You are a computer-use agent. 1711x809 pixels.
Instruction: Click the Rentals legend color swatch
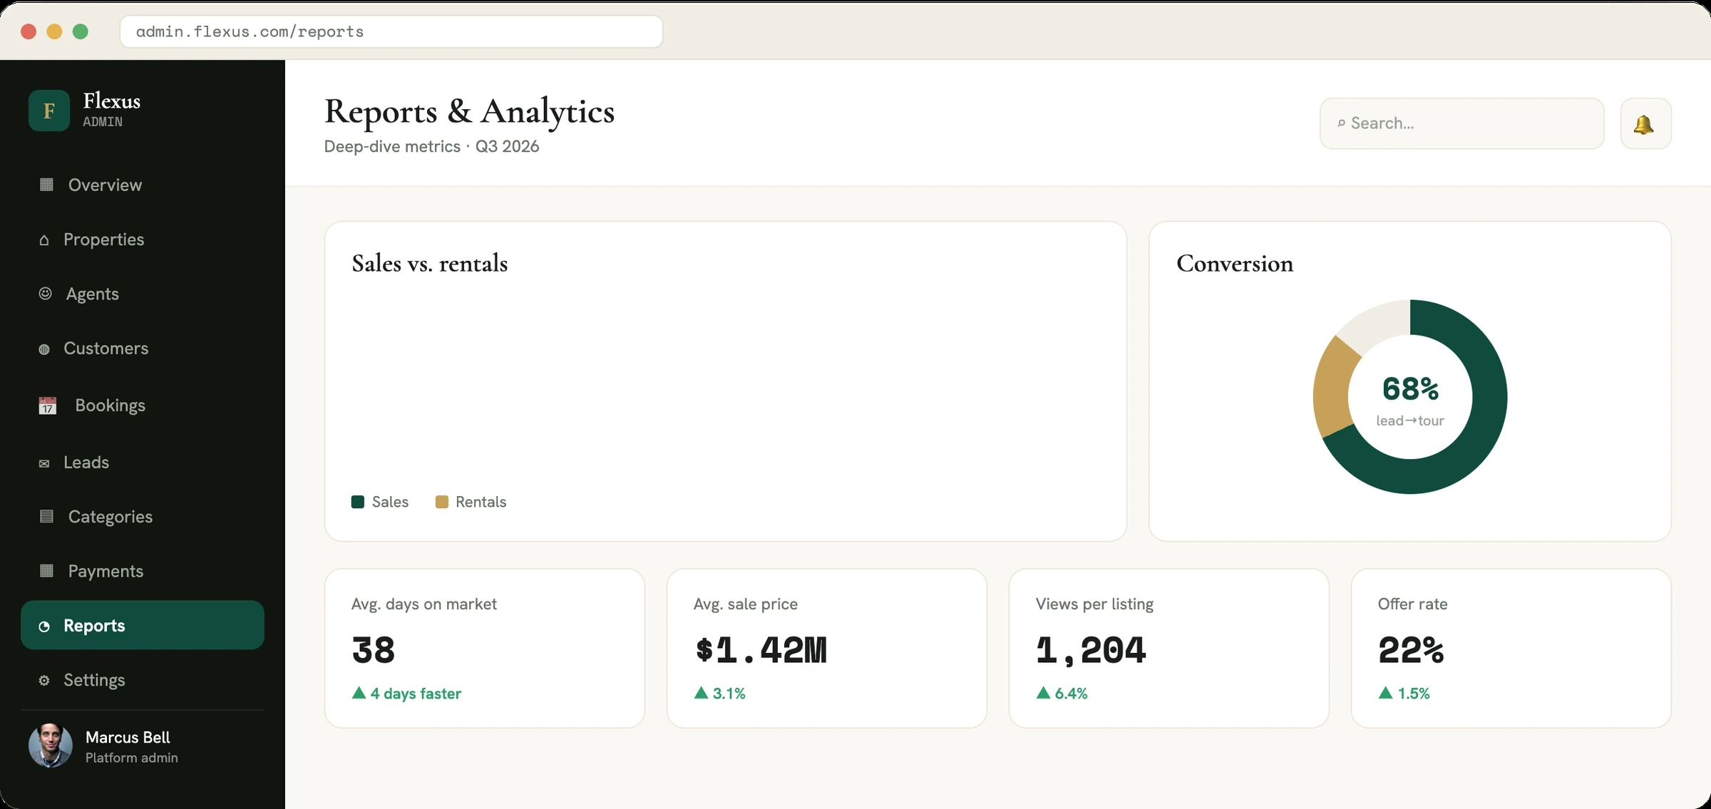442,502
